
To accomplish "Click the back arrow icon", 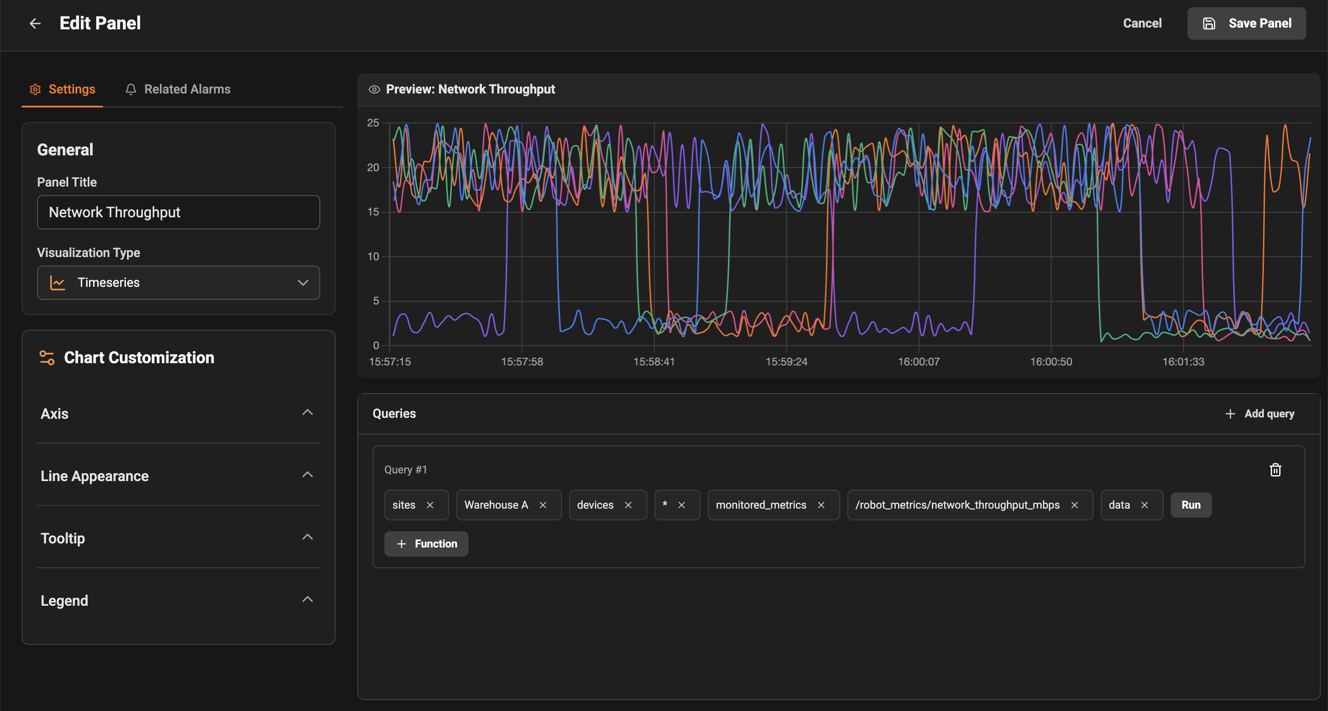I will click(x=35, y=23).
